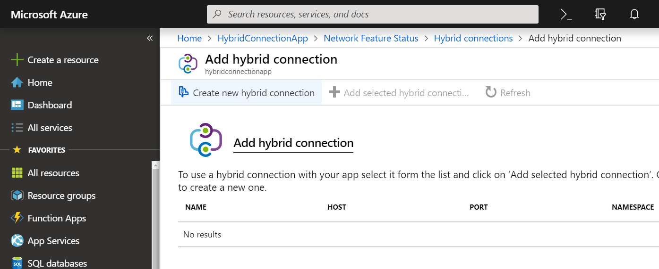
Task: Click the FAVORITES section label
Action: coord(47,150)
